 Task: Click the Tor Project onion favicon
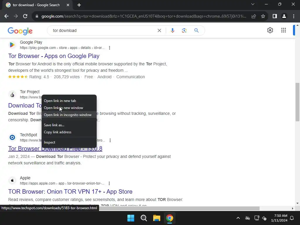[x=12, y=95]
